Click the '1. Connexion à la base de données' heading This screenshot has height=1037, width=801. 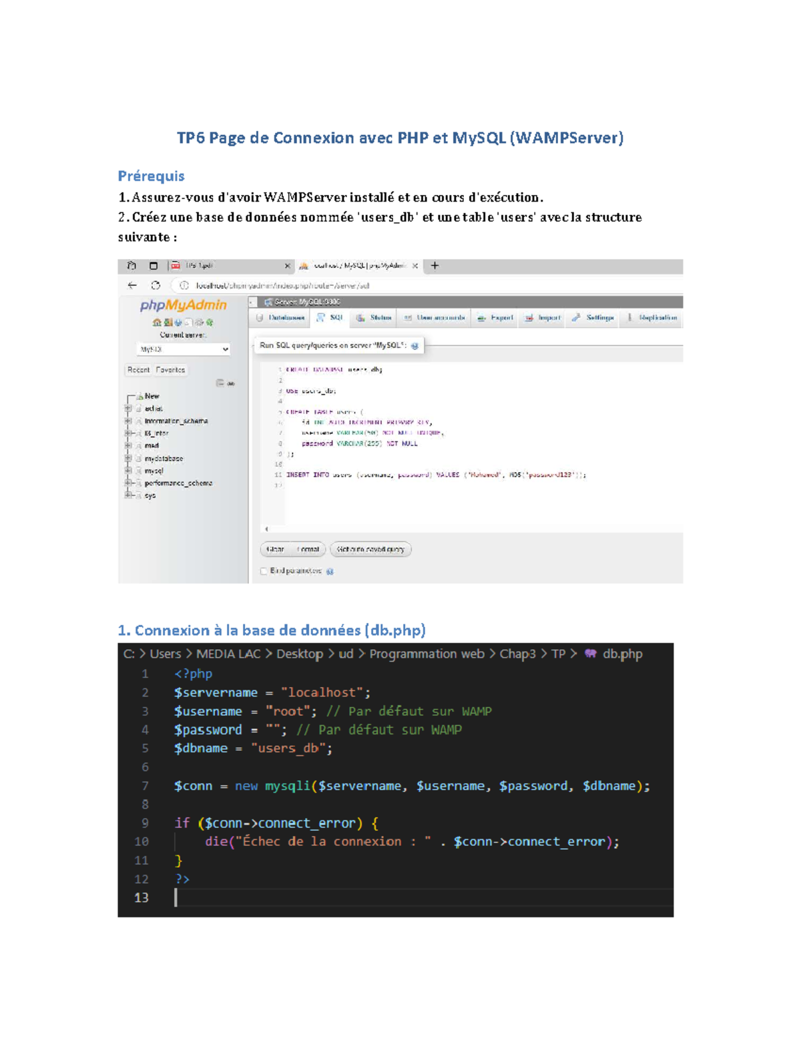[272, 630]
